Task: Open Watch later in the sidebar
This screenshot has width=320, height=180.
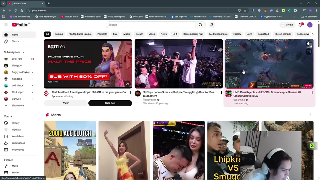Action: [19, 136]
